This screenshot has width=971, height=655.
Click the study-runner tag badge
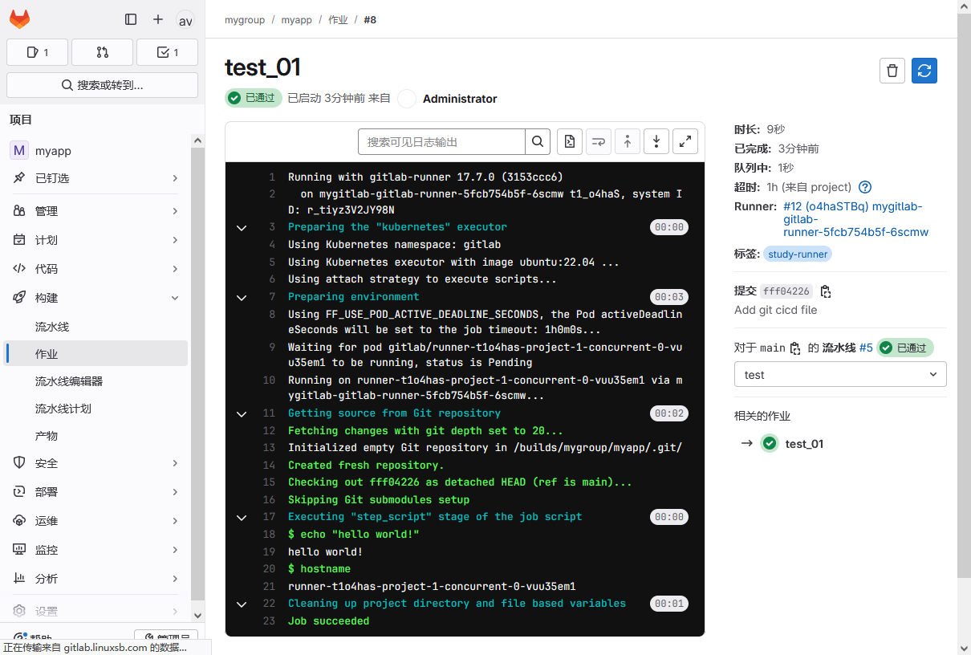point(798,254)
